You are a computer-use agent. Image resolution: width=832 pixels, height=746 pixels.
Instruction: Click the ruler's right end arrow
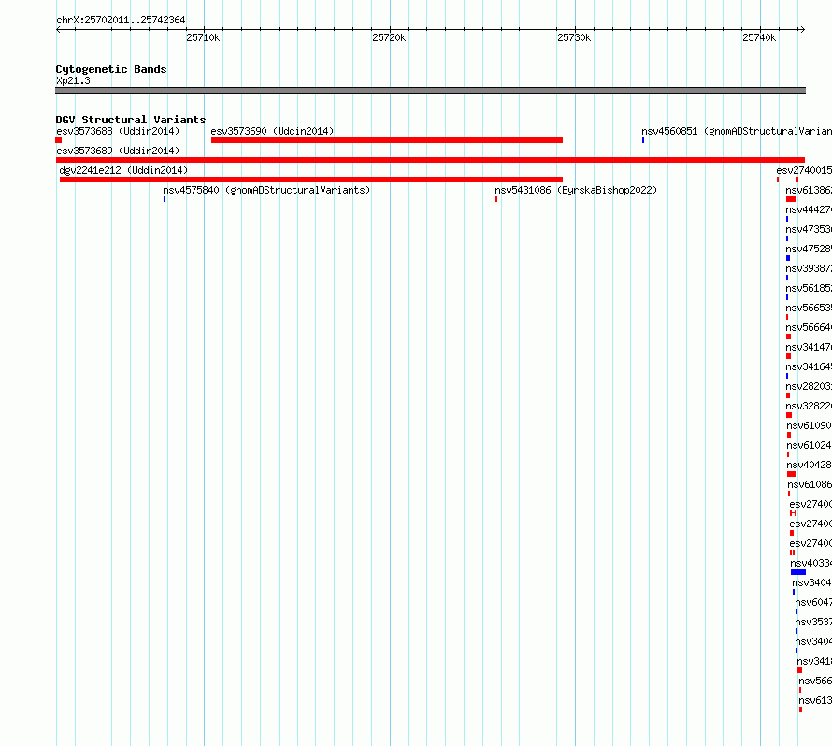pyautogui.click(x=802, y=30)
